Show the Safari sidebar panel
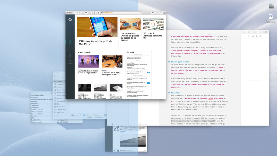Screen dimensions: 277x156 tap(80, 13)
